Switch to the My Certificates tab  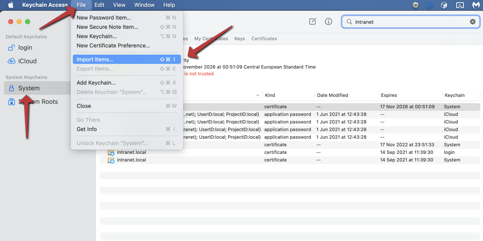tap(211, 39)
